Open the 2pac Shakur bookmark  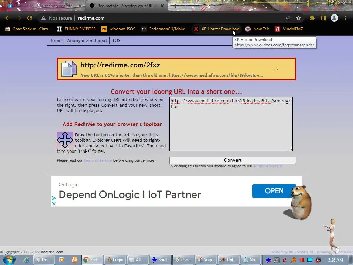pyautogui.click(x=28, y=29)
